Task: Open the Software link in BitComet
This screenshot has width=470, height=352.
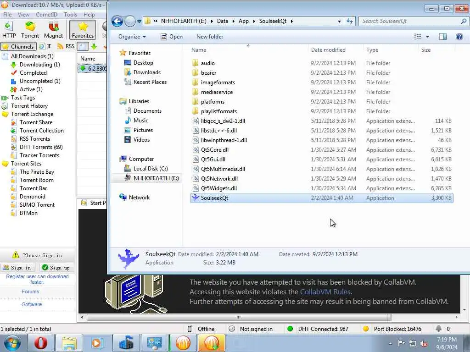Action: (x=32, y=304)
